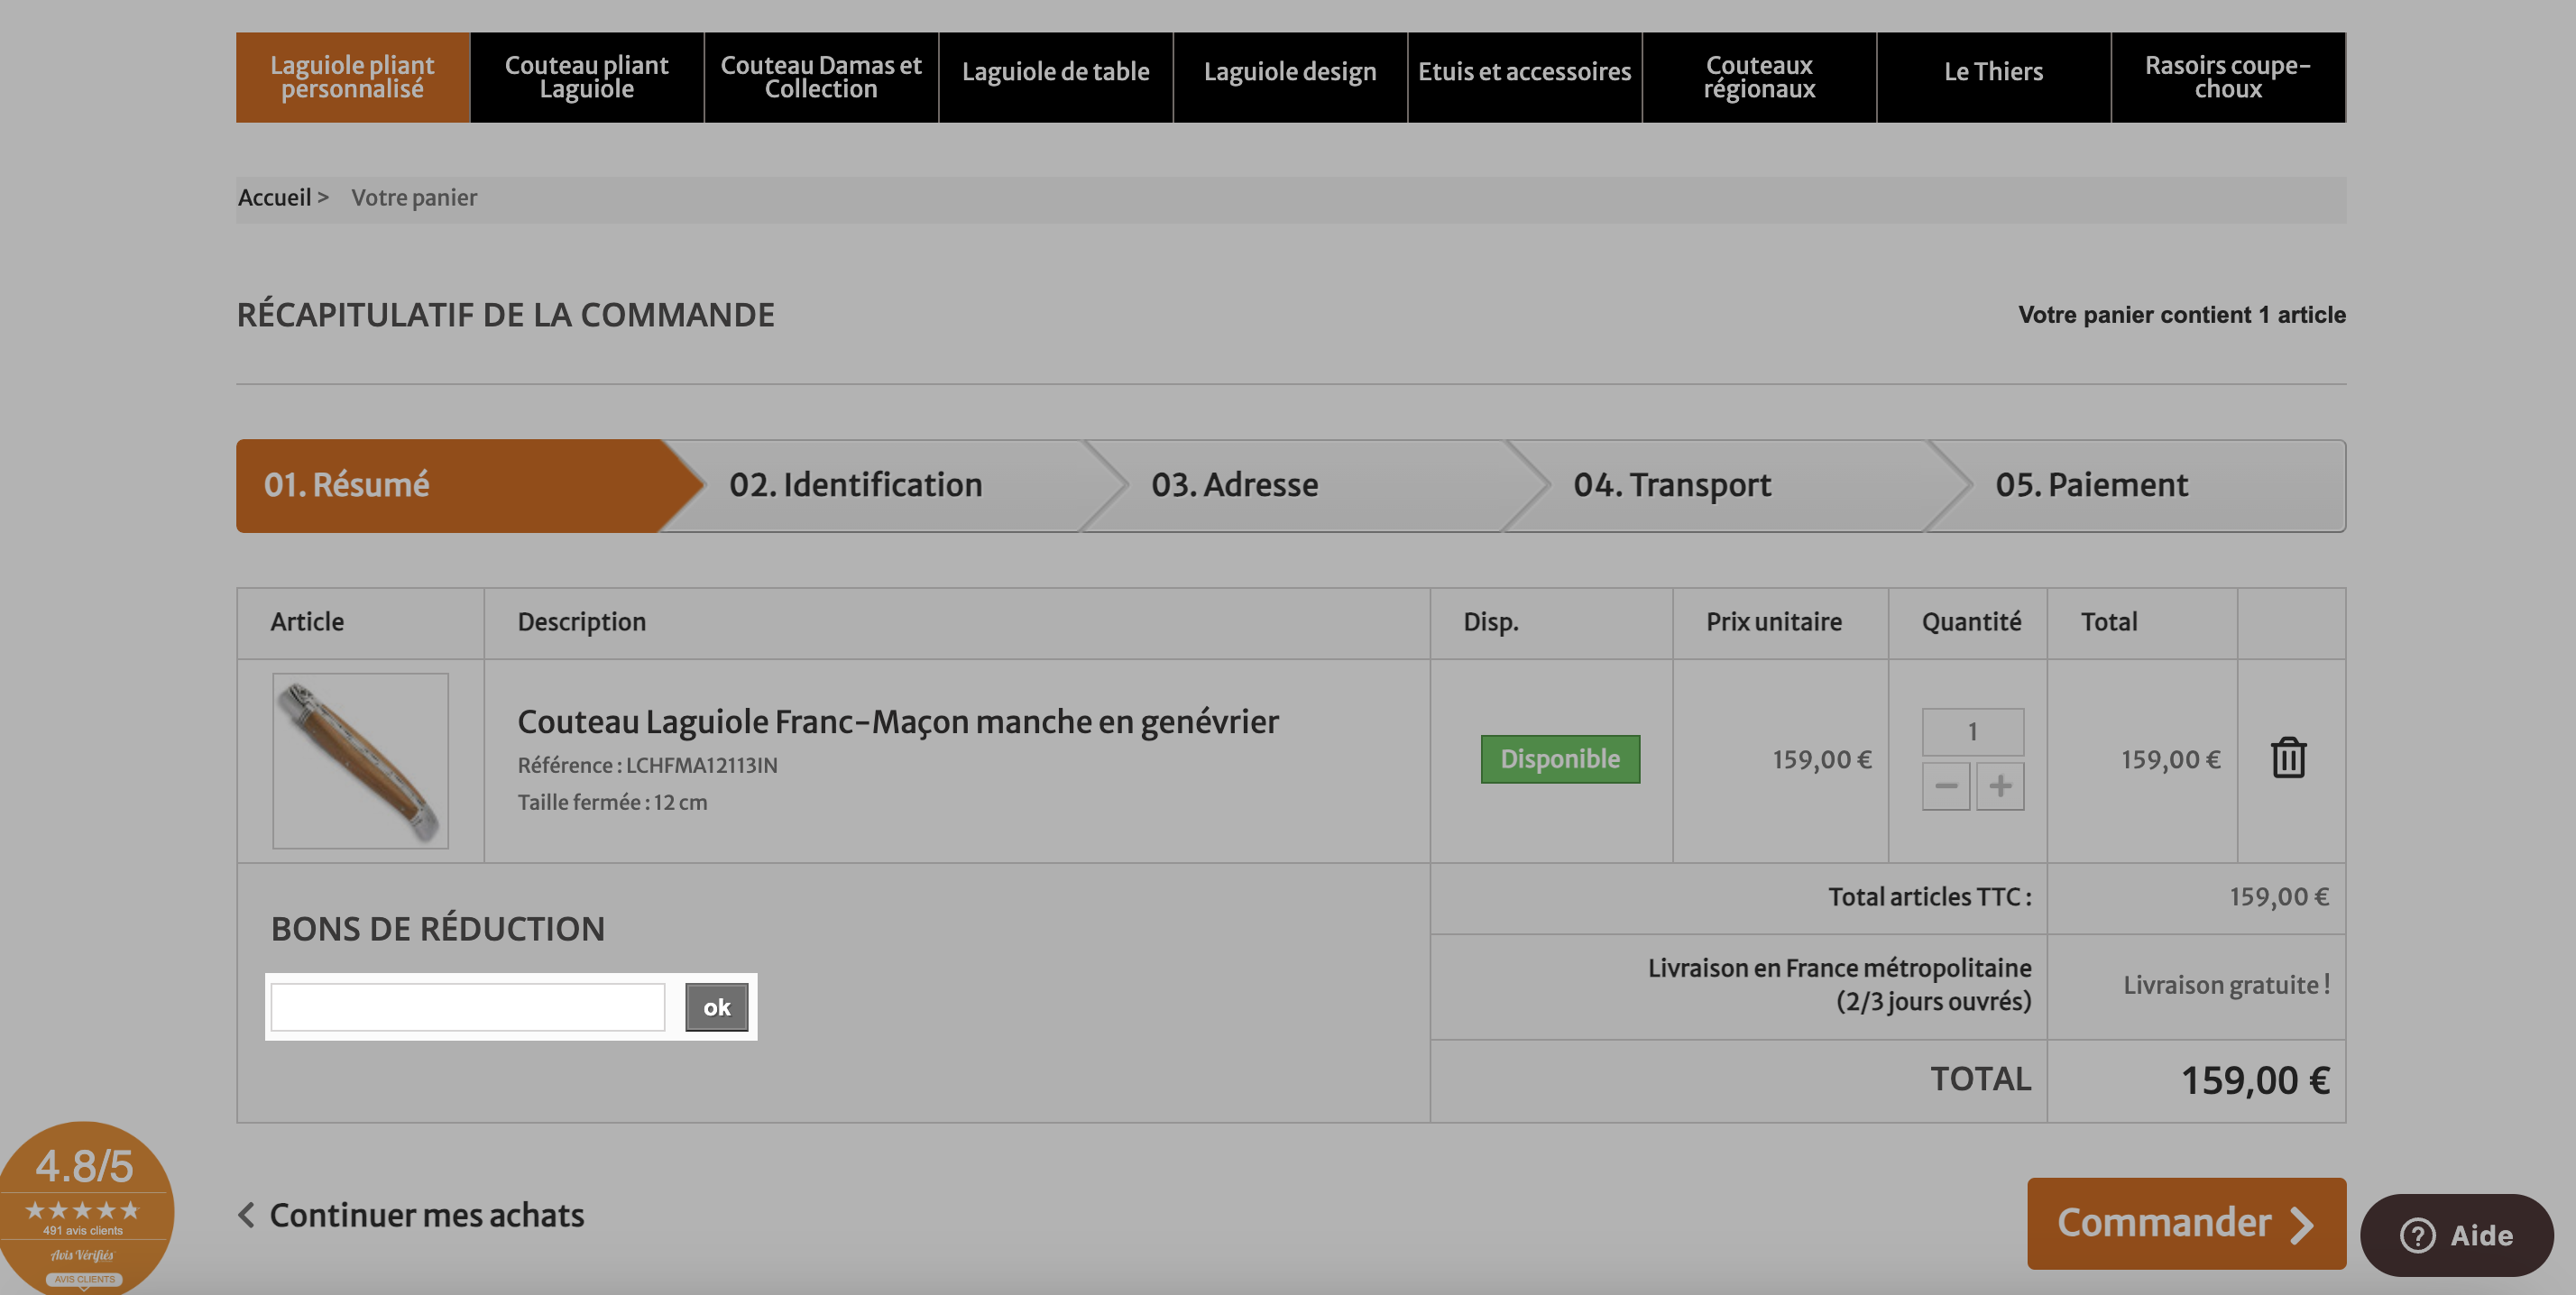Open the 4.8/5 verified reviews badge
The height and width of the screenshot is (1295, 2576).
pos(84,1208)
